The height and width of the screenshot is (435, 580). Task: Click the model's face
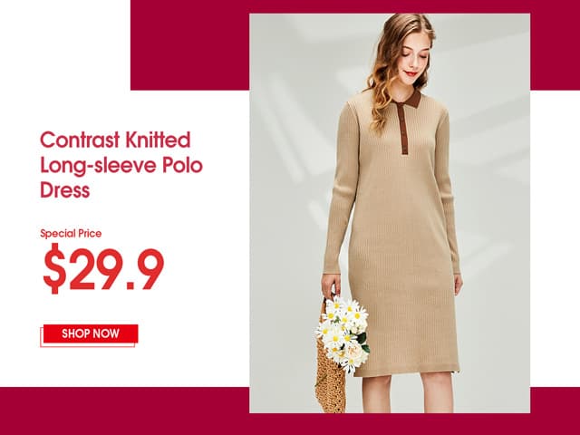(x=413, y=55)
